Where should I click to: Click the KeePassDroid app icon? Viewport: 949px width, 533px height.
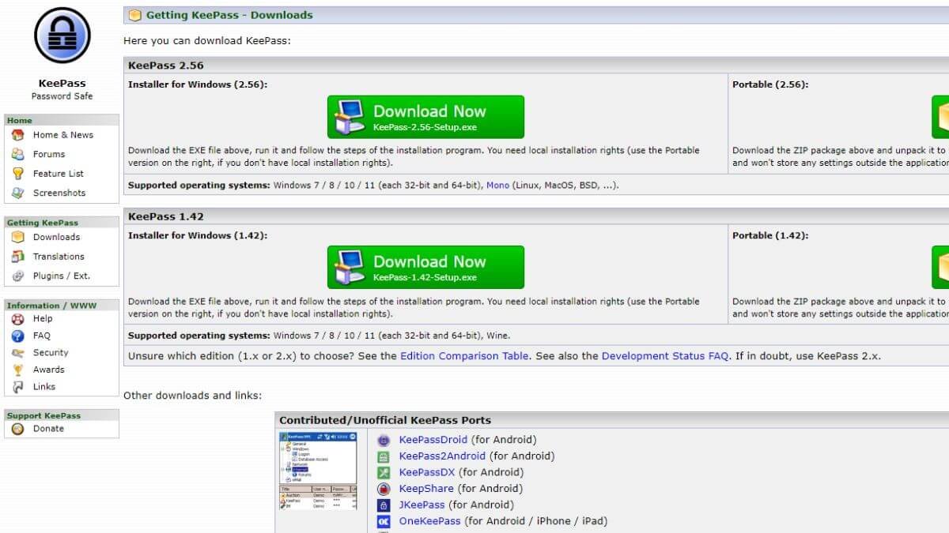point(384,440)
